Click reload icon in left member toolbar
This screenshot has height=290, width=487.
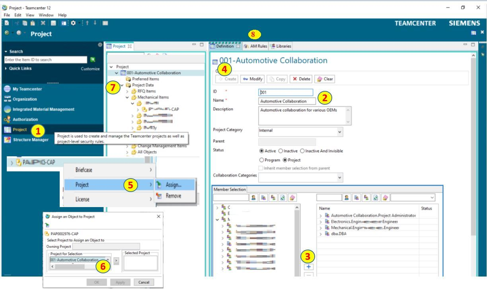click(x=282, y=198)
